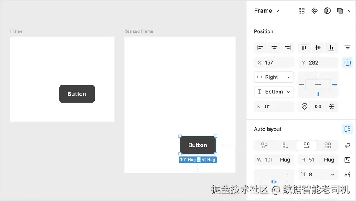
Task: Click the X position field showing 157
Action: pos(274,62)
